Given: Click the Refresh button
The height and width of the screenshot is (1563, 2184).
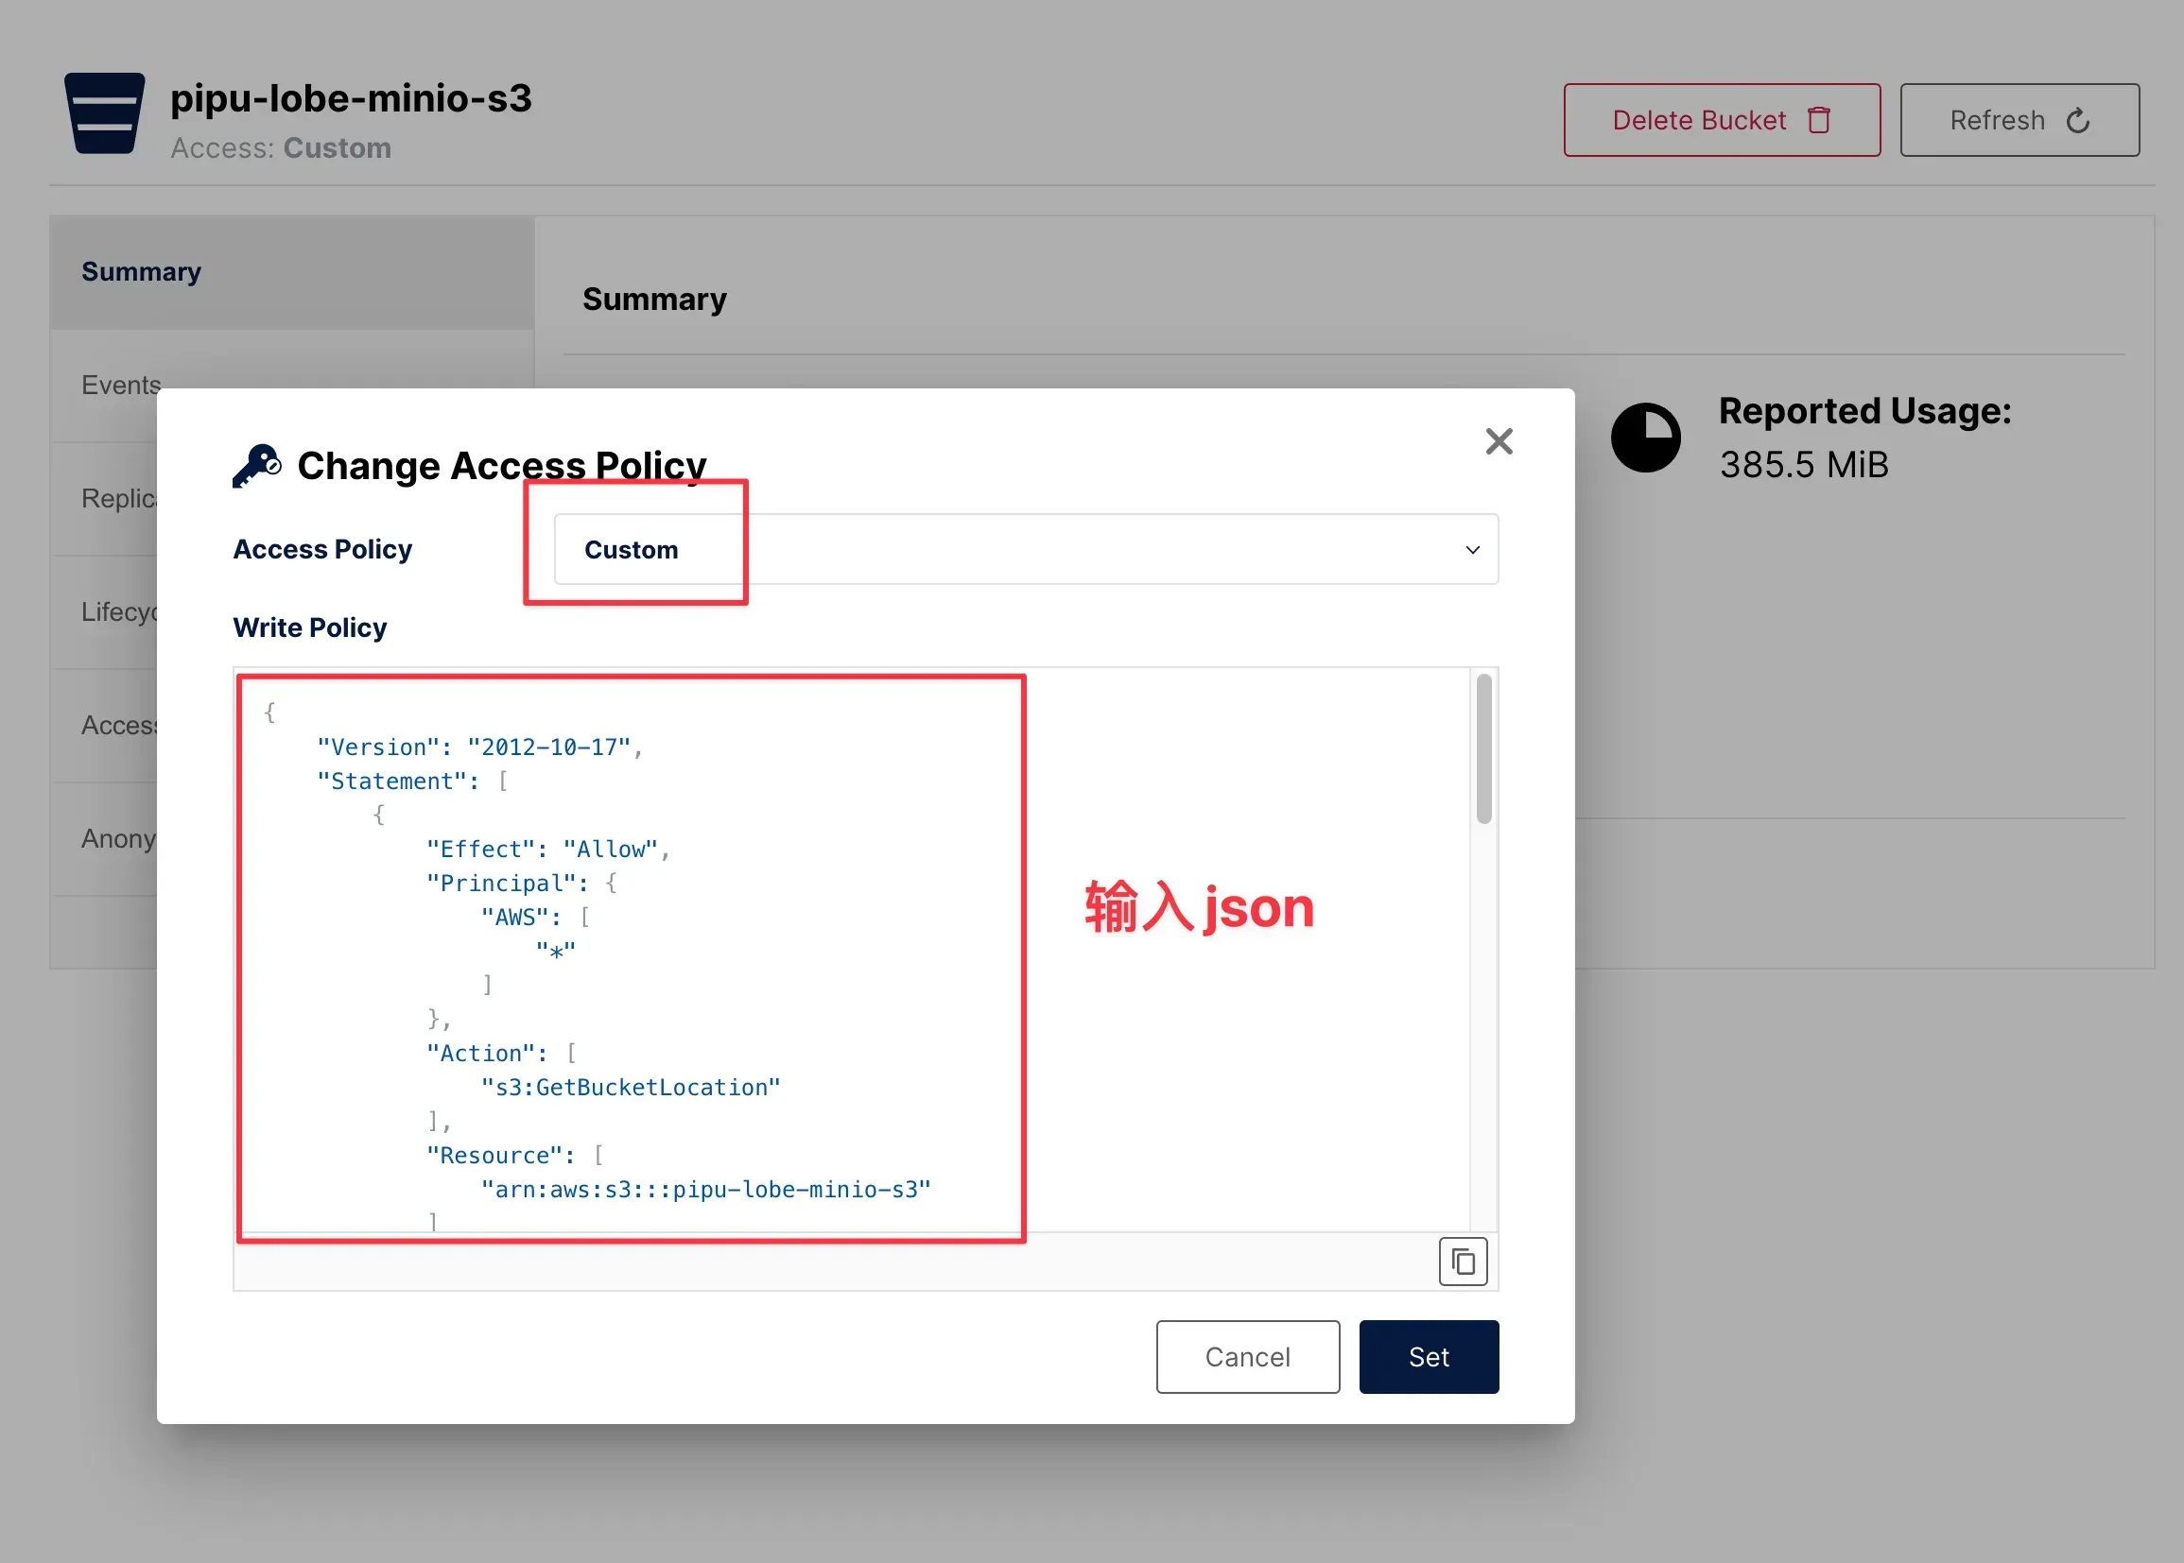Looking at the screenshot, I should (x=2019, y=120).
